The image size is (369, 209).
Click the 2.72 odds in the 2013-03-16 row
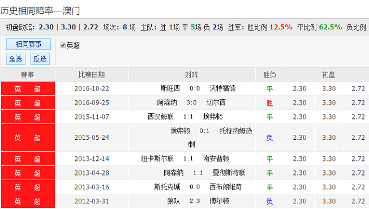[358, 187]
